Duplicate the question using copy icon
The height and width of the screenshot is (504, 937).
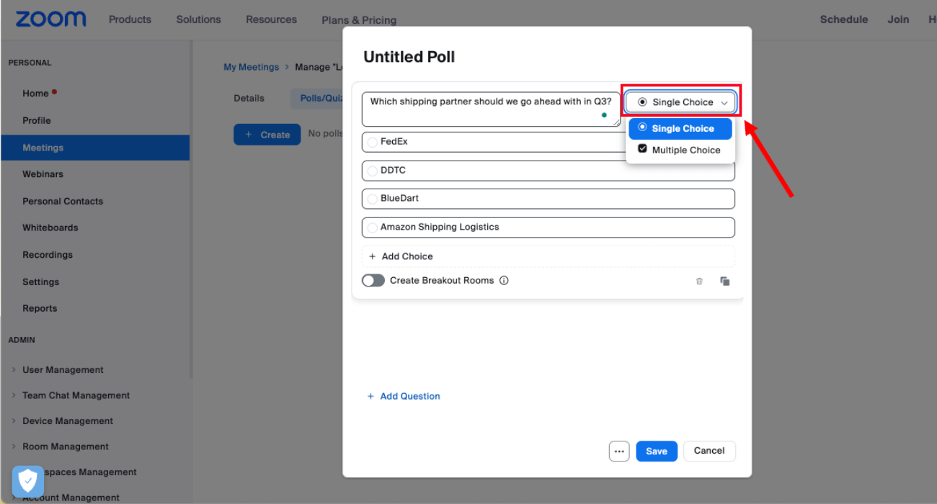725,282
